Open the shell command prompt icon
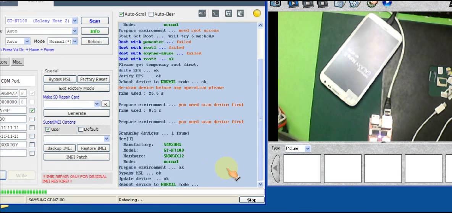This screenshot has width=452, height=213. tap(215, 13)
